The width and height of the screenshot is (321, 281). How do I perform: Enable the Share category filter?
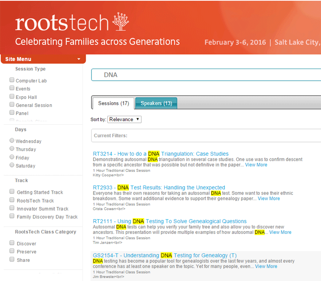tap(12, 259)
